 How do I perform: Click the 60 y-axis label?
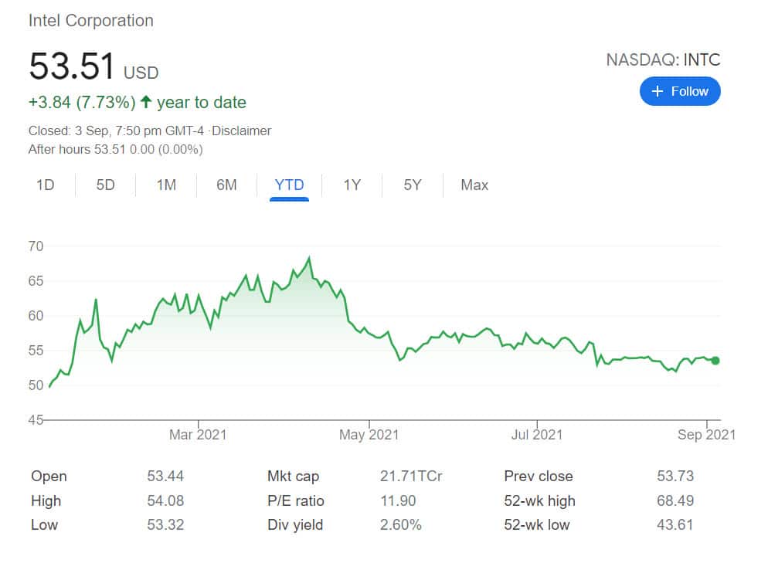[36, 316]
